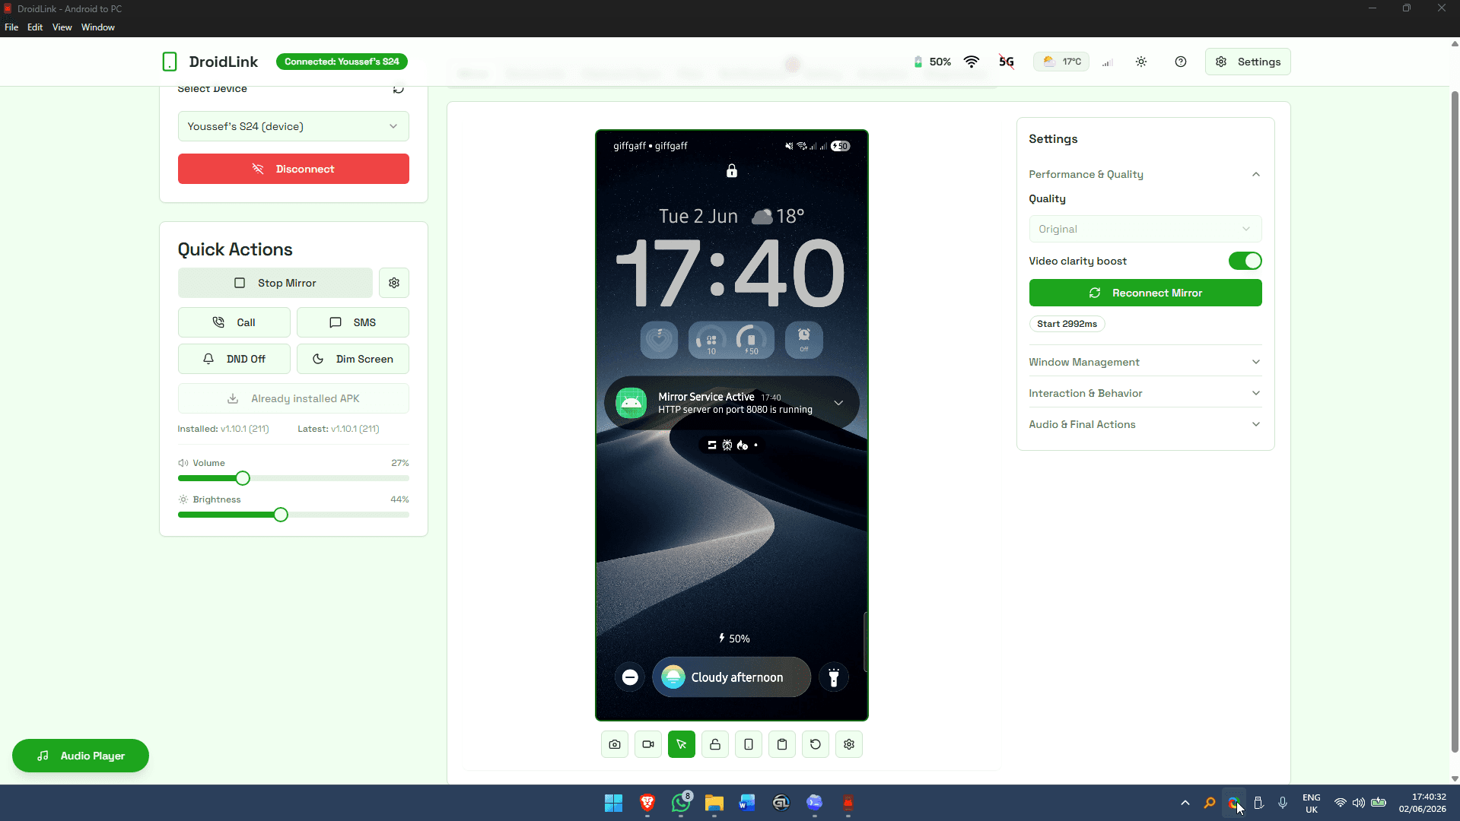
Task: Open the Window menu
Action: click(x=98, y=27)
